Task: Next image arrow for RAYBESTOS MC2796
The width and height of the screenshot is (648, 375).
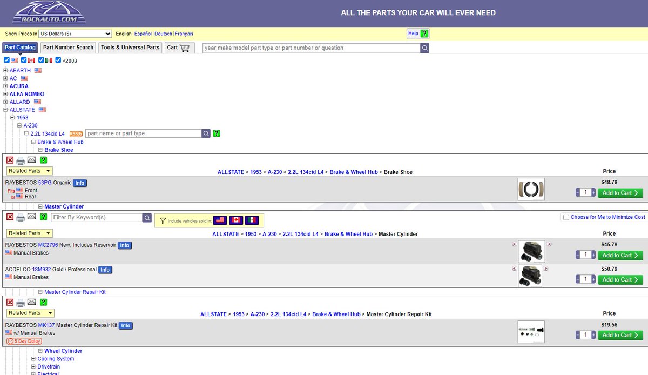Action: (549, 244)
